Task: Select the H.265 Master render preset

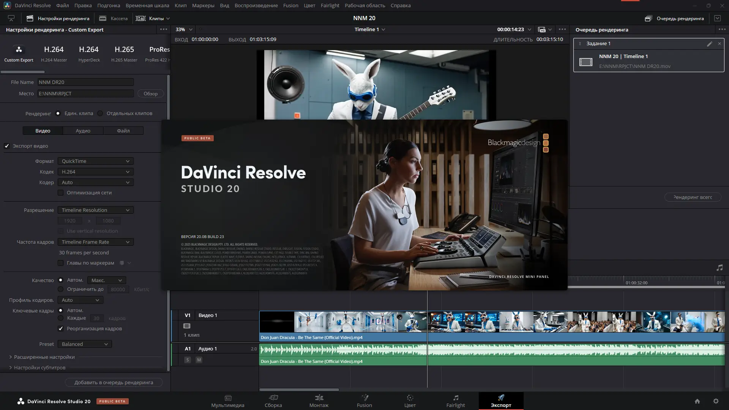Action: point(124,53)
